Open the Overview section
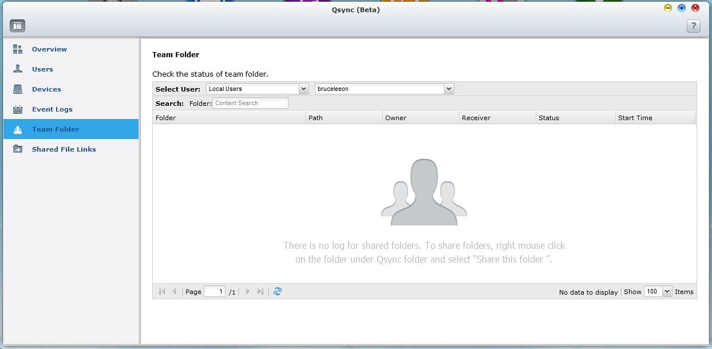The height and width of the screenshot is (349, 712). coord(71,49)
